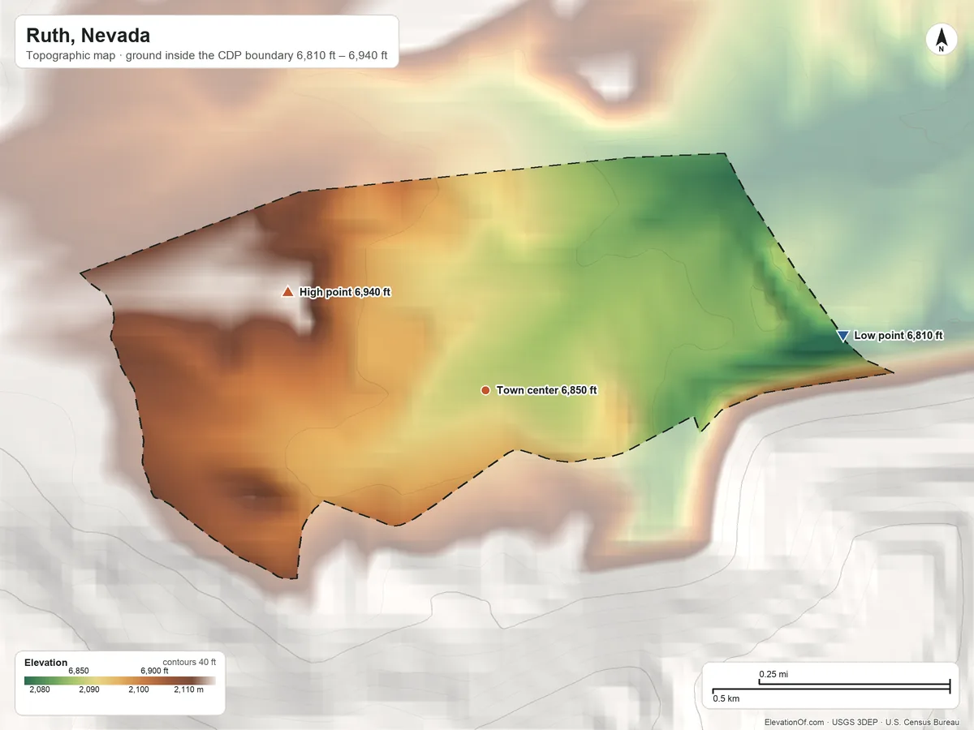Click the elevation color gradient bar
The image size is (974, 730).
[120, 681]
